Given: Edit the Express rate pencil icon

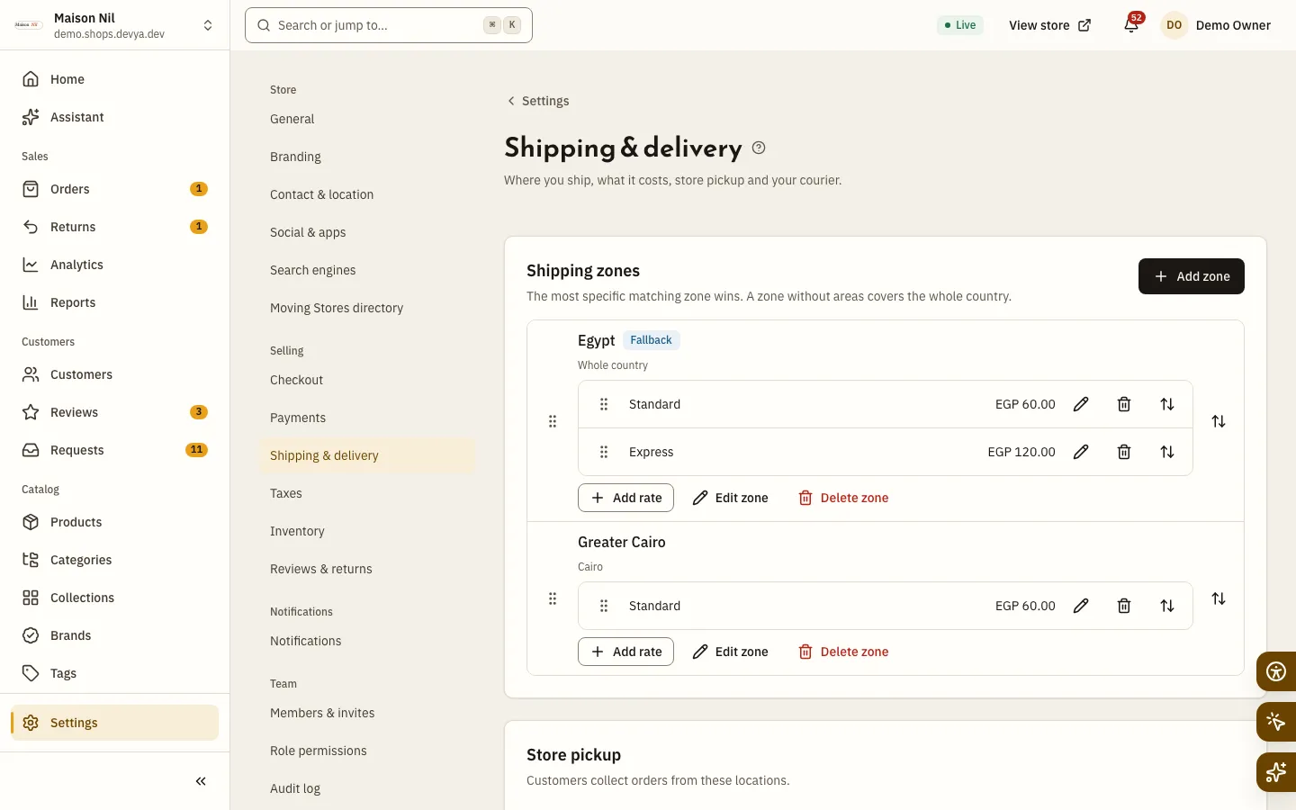Looking at the screenshot, I should click(x=1081, y=452).
